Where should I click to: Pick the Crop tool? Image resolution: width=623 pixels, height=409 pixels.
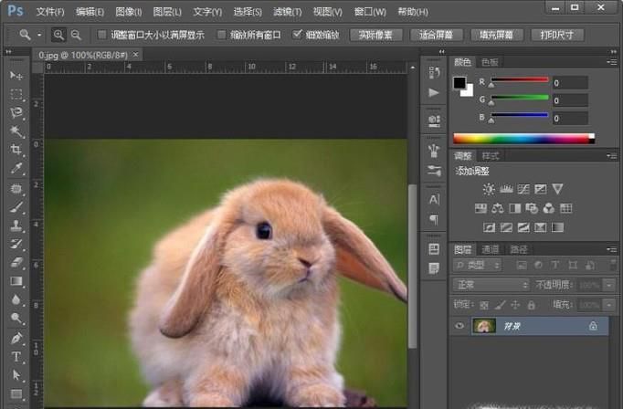click(16, 150)
